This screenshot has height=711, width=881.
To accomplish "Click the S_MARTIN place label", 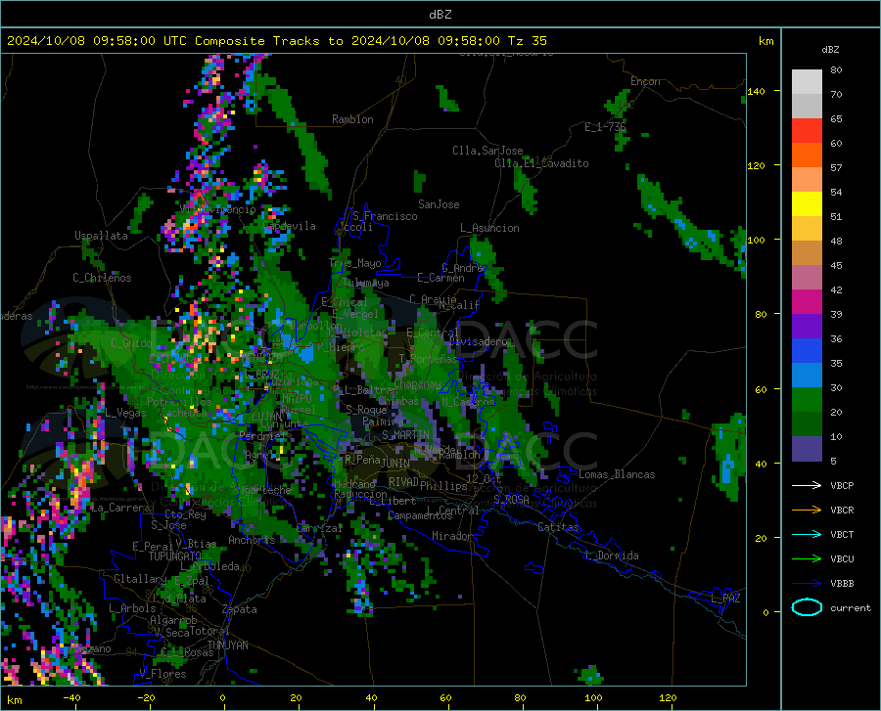I will tap(405, 435).
